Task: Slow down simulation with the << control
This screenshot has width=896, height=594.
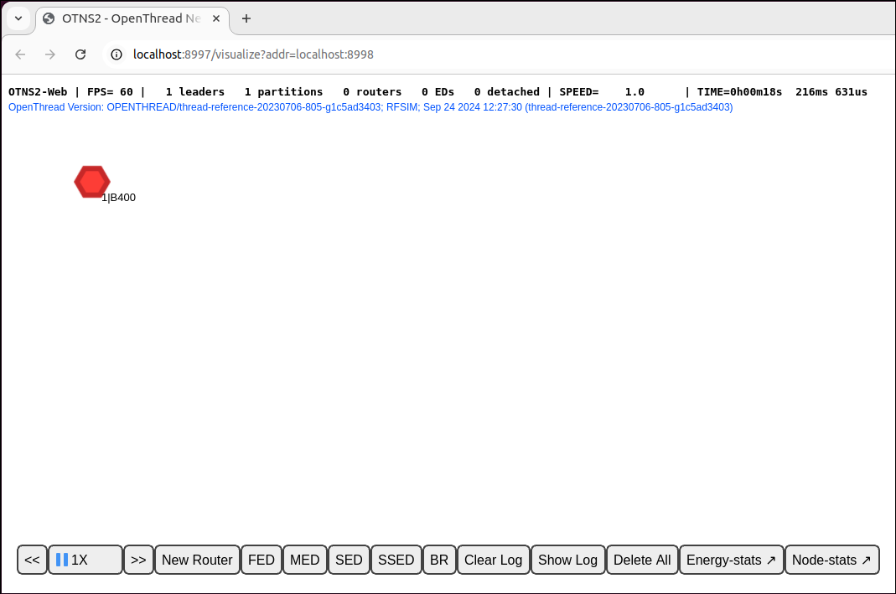Action: point(32,560)
